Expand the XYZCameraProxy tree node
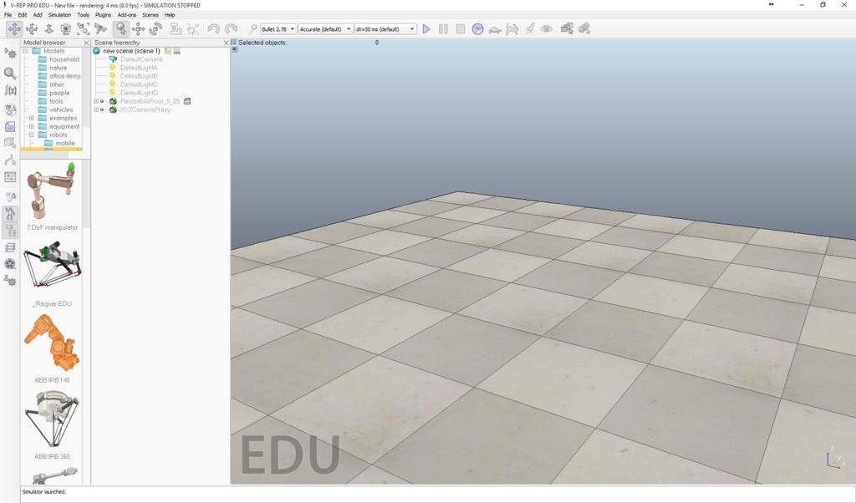The width and height of the screenshot is (856, 503). pos(96,109)
